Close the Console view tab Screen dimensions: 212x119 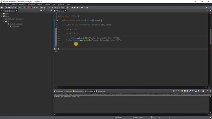click(x=94, y=91)
